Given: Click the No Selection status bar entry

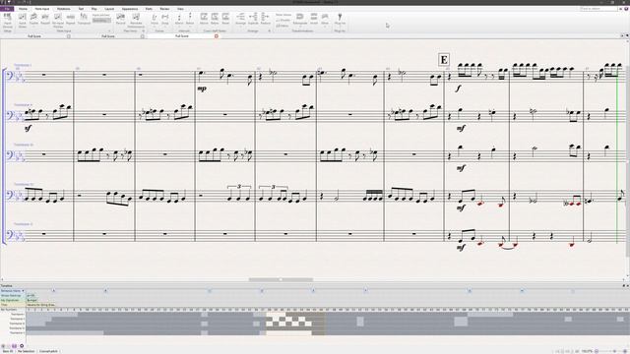Looking at the screenshot, I should 26,351.
